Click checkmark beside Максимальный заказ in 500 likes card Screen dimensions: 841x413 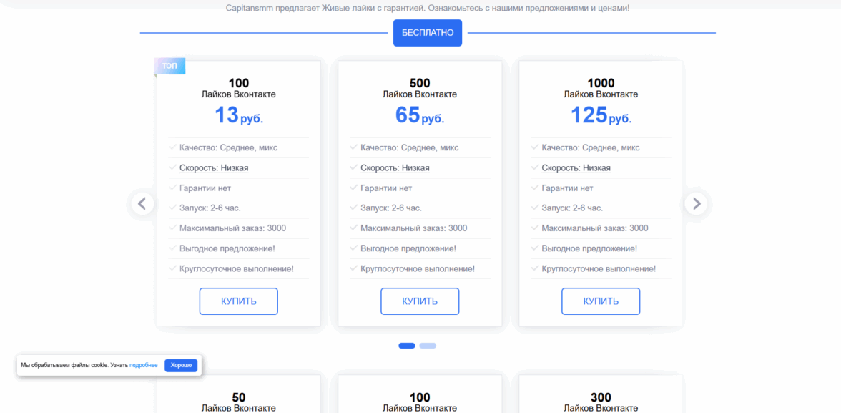point(354,228)
